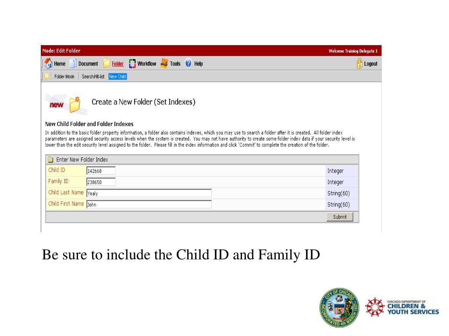Switch to Folder Mode tab

(x=64, y=77)
